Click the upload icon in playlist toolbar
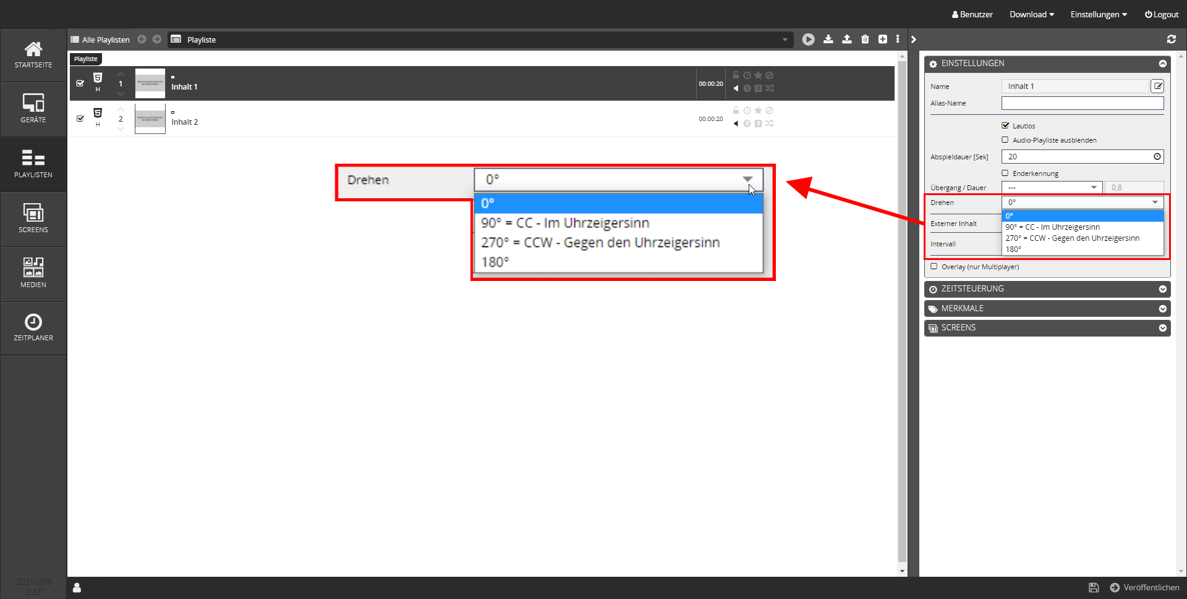 coord(846,40)
